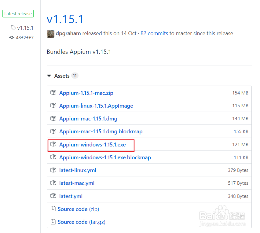
Task: Click the package icon beside latest.yml
Action: (53, 196)
